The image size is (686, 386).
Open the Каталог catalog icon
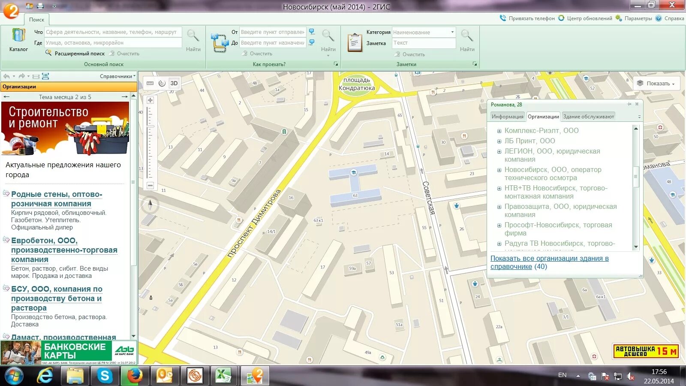point(18,41)
